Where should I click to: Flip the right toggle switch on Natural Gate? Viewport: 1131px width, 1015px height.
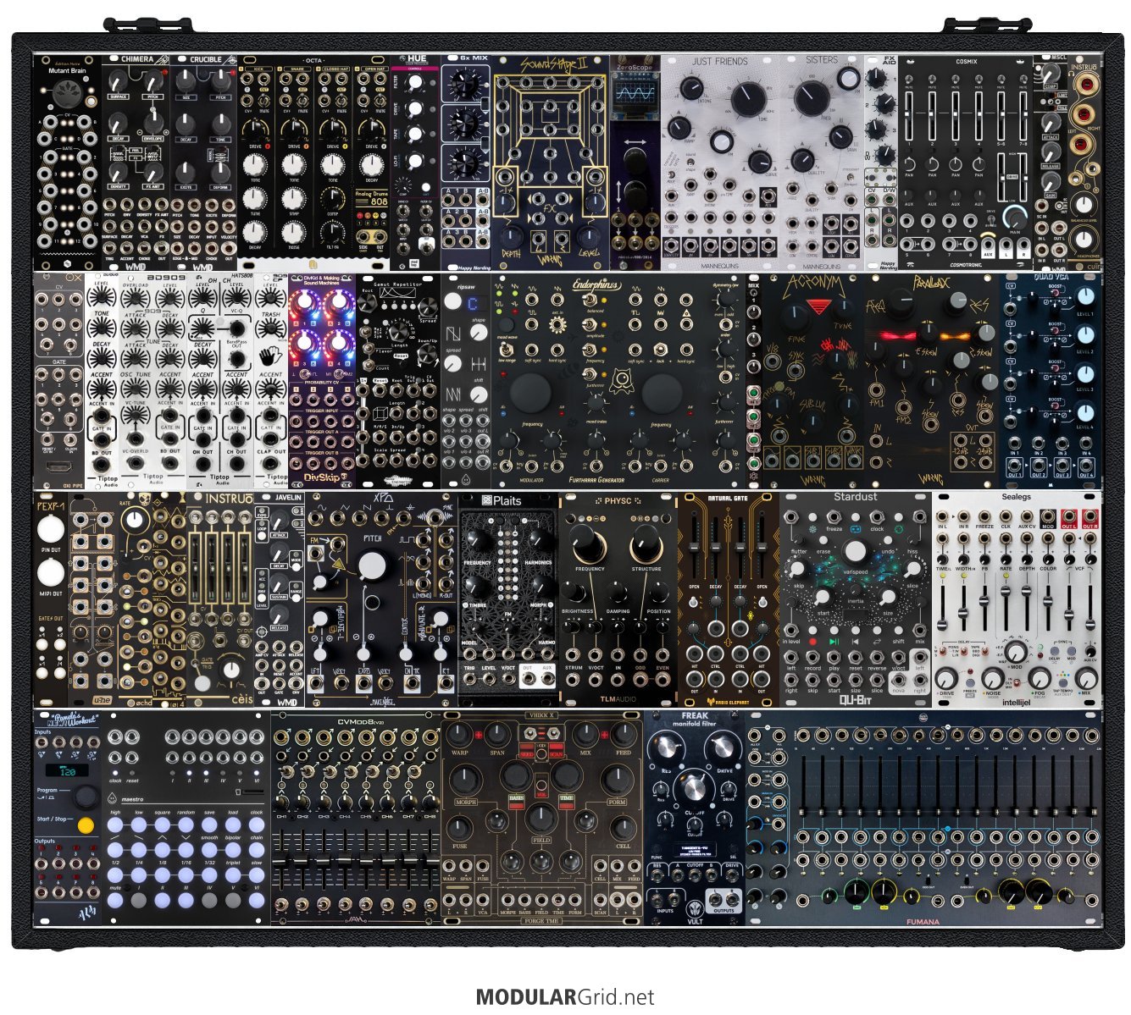pyautogui.click(x=763, y=602)
